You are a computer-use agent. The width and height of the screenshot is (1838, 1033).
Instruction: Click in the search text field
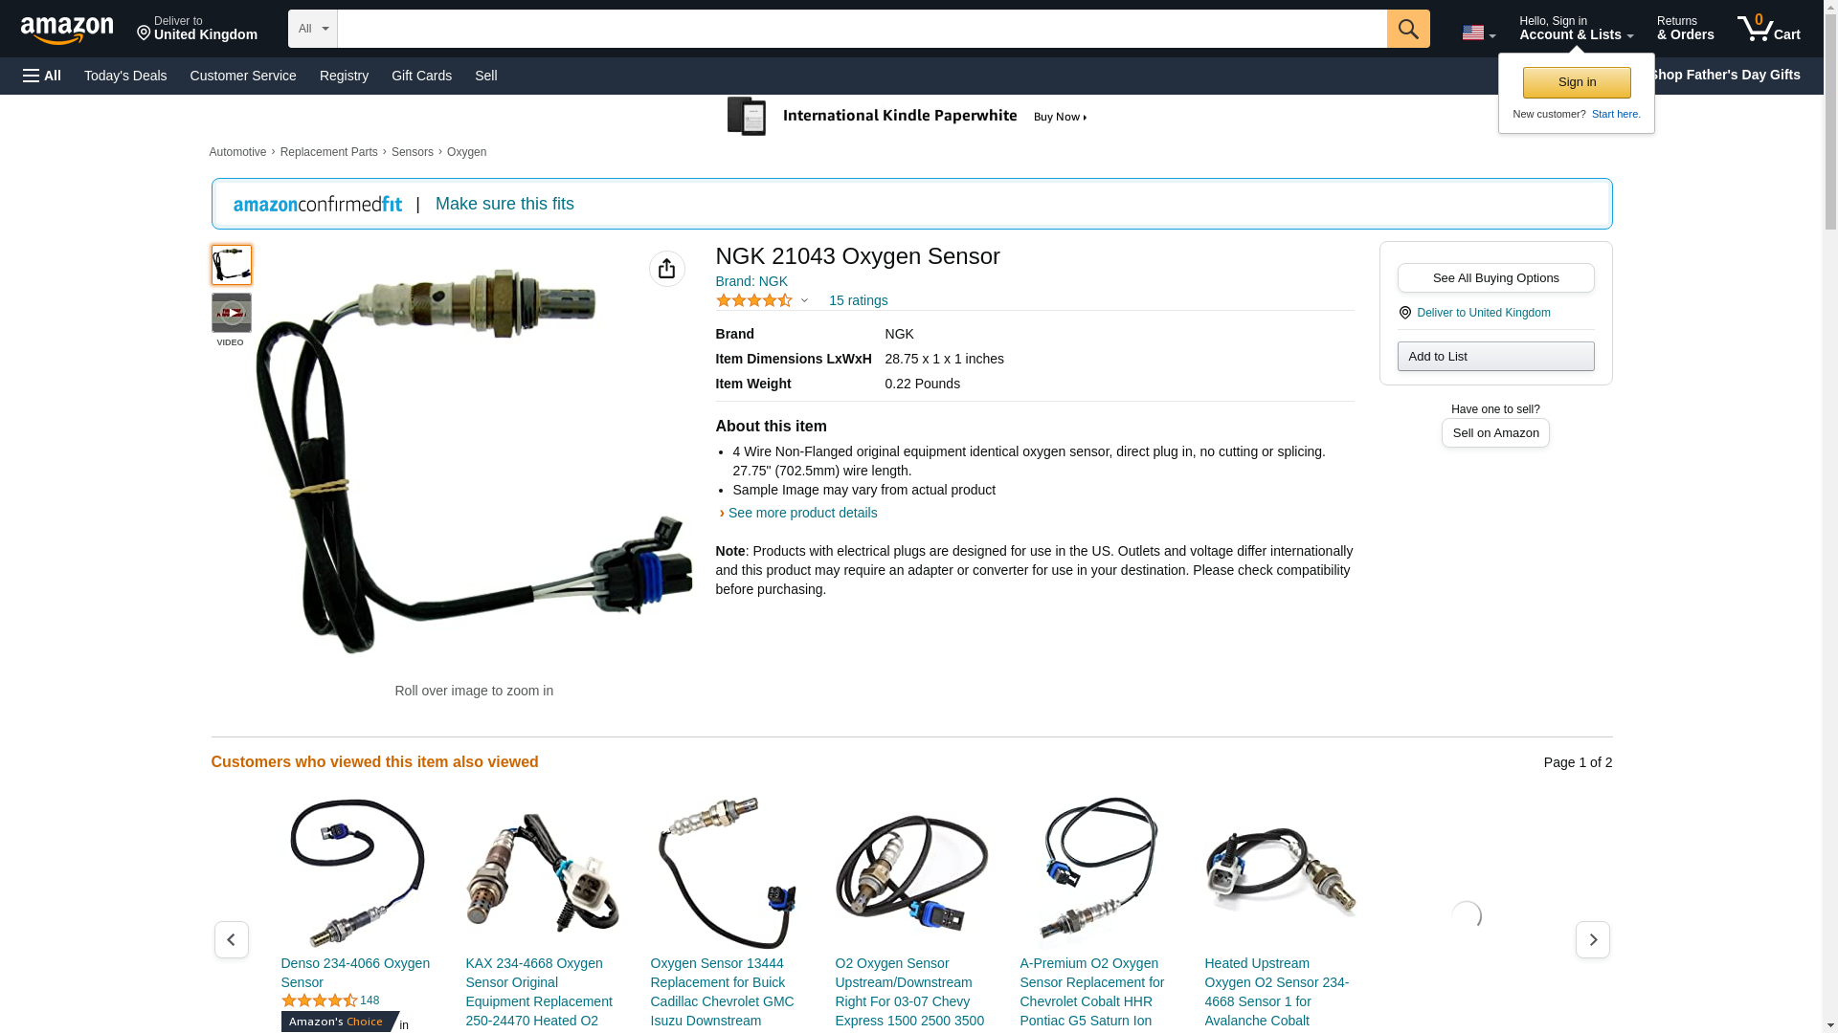862,29
